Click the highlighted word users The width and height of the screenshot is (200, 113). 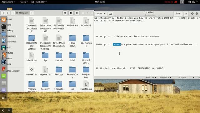117,45
